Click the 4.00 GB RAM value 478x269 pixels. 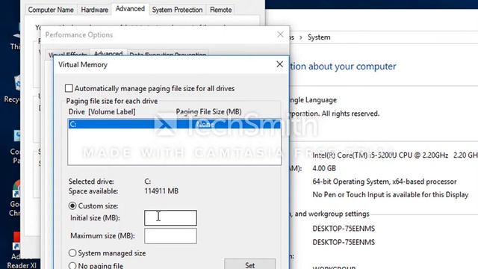point(324,168)
